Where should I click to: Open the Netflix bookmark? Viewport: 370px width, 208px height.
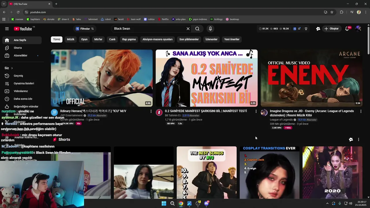pyautogui.click(x=163, y=19)
